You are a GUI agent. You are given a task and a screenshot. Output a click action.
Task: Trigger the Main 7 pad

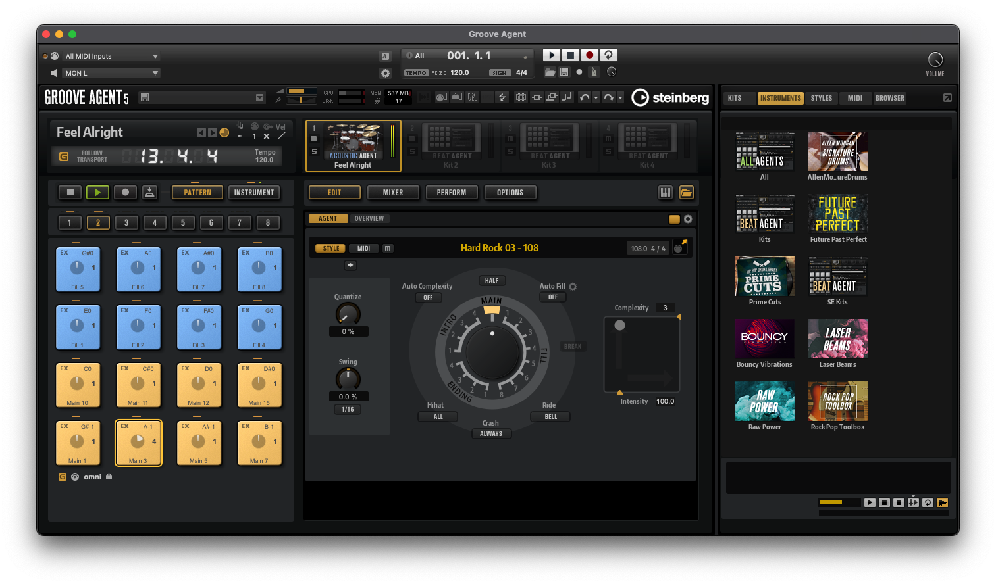pos(259,443)
